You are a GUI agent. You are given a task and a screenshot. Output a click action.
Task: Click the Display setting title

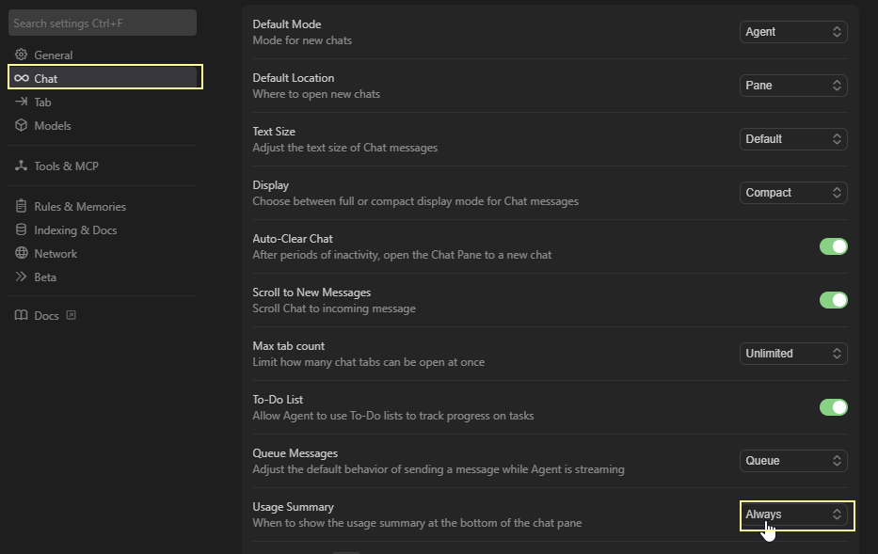point(270,185)
